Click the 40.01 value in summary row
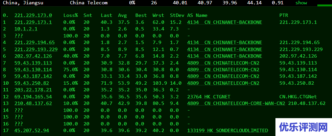 (x=180, y=3)
